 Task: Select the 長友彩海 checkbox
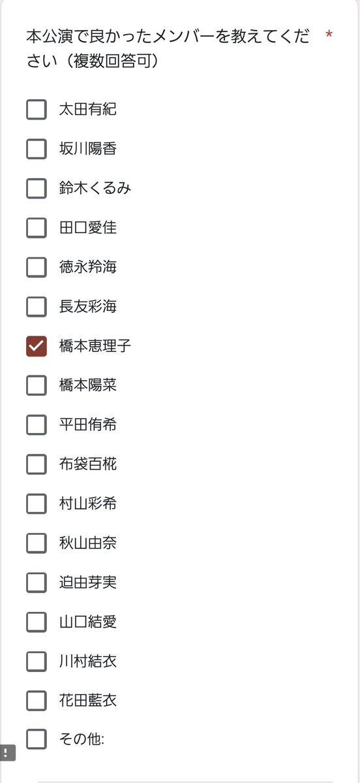[37, 307]
